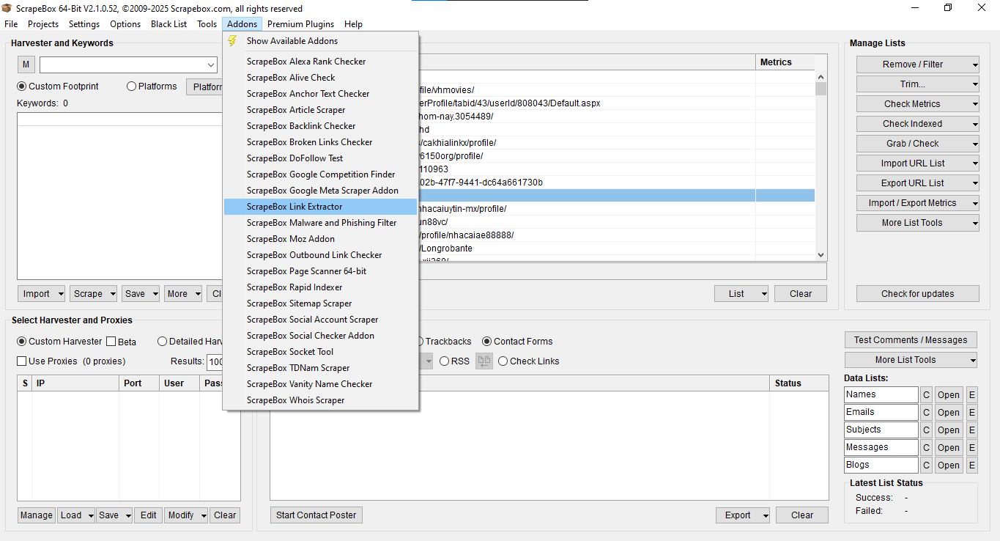This screenshot has height=541, width=1000.
Task: Open the footprint combo box next to M
Action: click(128, 65)
